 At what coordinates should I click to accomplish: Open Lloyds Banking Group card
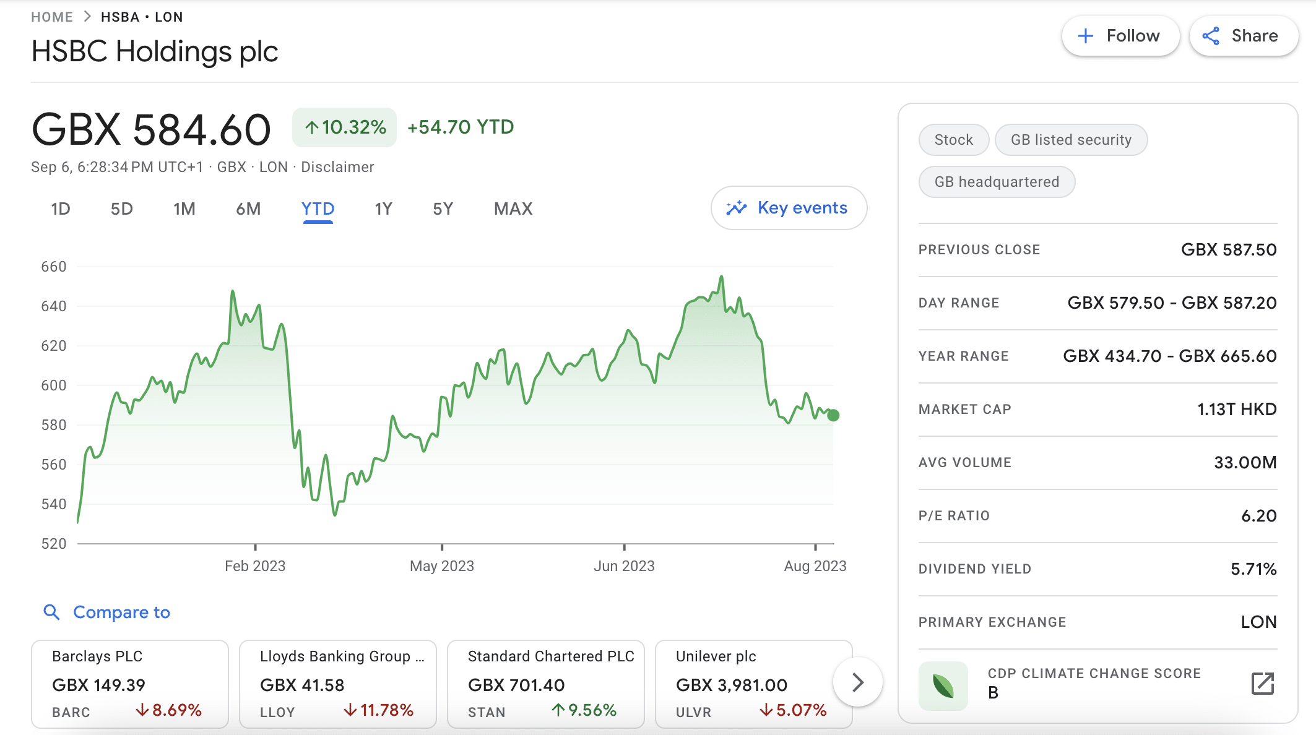click(338, 684)
